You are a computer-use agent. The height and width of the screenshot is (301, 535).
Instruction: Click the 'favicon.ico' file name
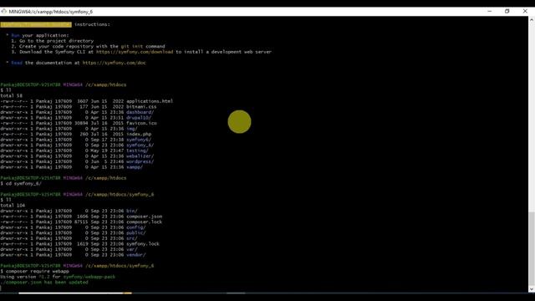coord(141,123)
